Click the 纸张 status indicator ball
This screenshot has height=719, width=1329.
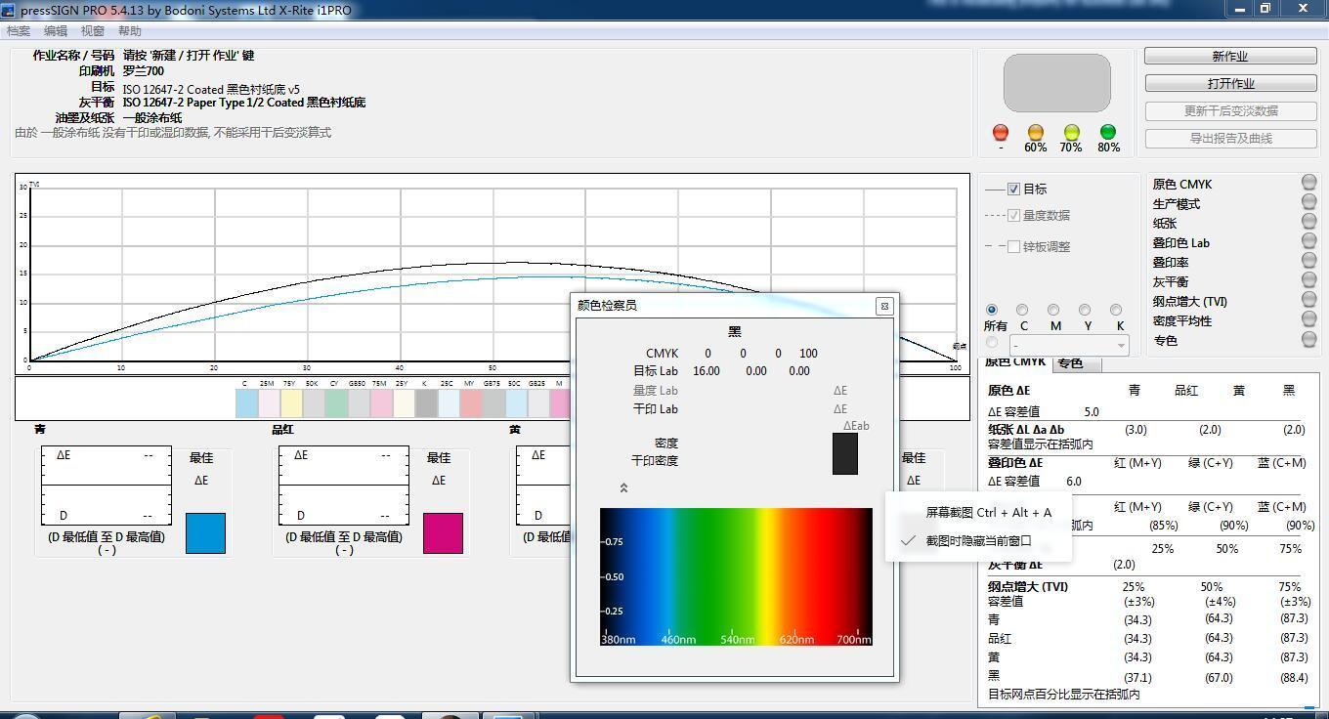pyautogui.click(x=1308, y=221)
